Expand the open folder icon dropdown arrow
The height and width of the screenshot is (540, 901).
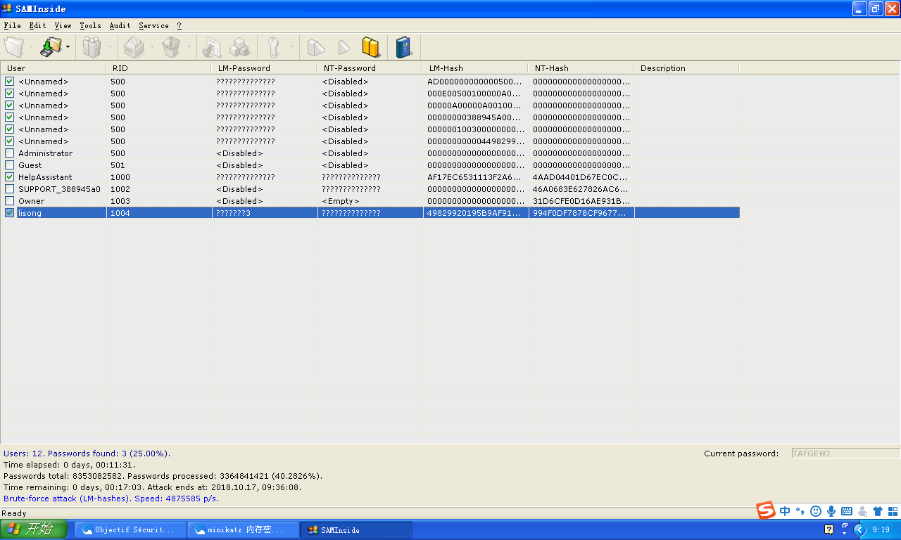pos(31,47)
